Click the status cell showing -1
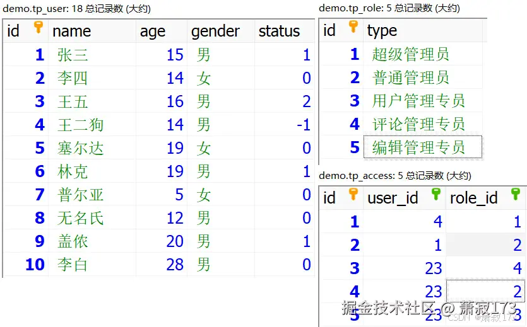The width and height of the screenshot is (527, 327). tap(285, 124)
